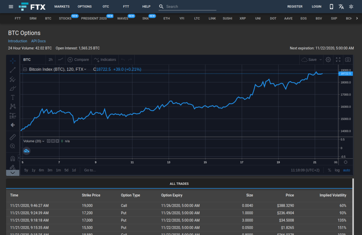The image size is (362, 235).
Task: Open the API Docs link
Action: [38, 41]
